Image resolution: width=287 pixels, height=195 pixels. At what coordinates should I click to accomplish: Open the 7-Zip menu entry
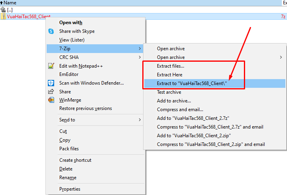(95, 49)
